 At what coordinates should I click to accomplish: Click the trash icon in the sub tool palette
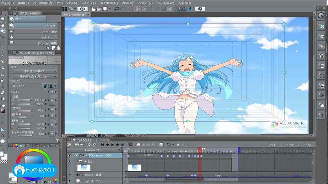coord(58,48)
